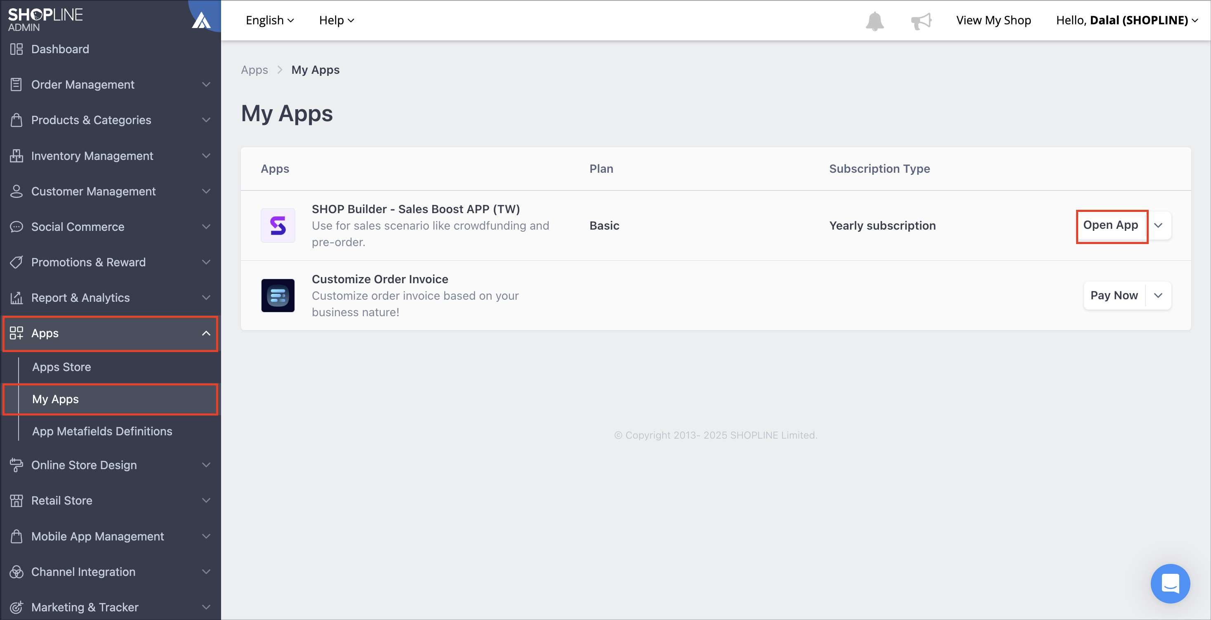Click the Products & Categories bag icon

(x=16, y=120)
